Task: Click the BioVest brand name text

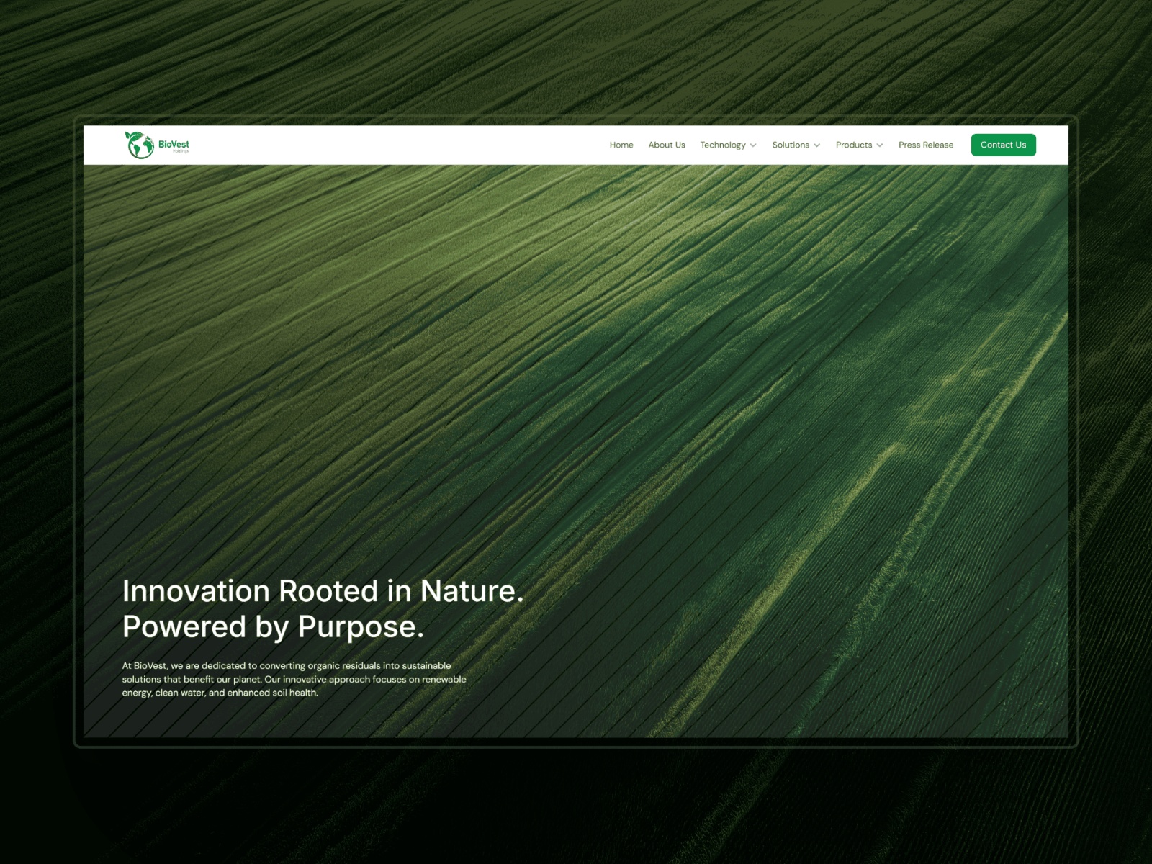Action: 174,144
